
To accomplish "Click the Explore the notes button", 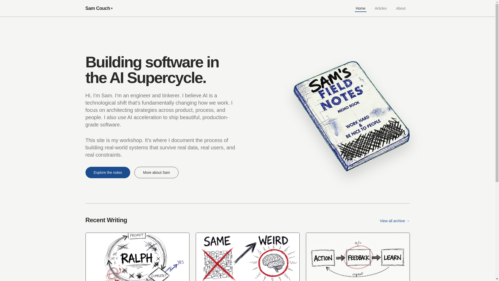I will pos(108,173).
